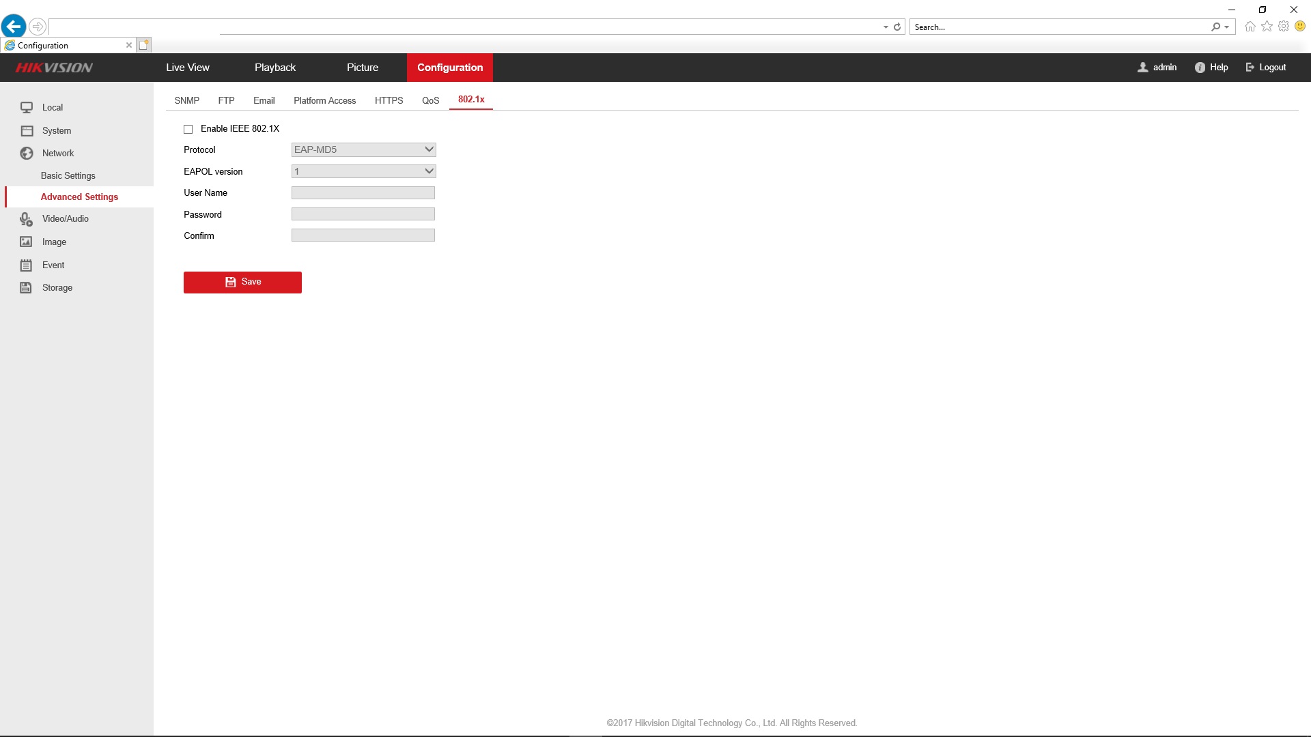Click the Logout link
1311x737 pixels.
[x=1266, y=68]
